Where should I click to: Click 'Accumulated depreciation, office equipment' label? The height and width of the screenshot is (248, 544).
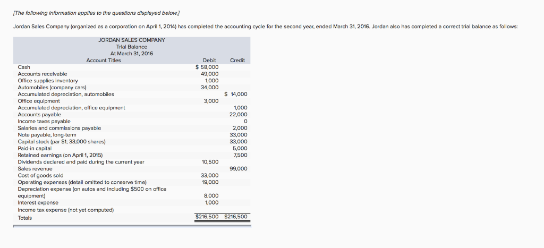tap(72, 108)
